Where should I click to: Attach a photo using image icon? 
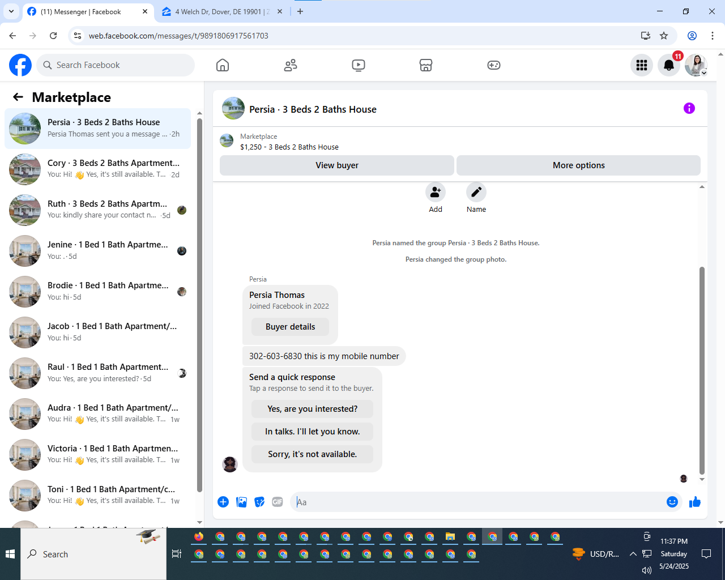click(x=241, y=502)
